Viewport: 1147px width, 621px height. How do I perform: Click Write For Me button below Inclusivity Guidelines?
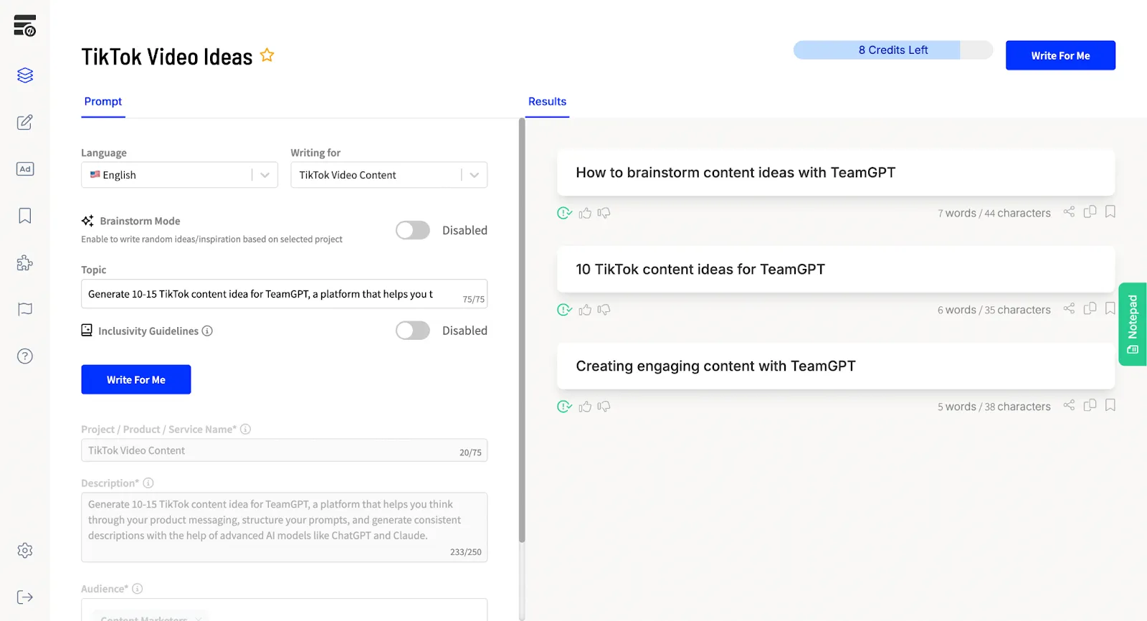pos(136,379)
